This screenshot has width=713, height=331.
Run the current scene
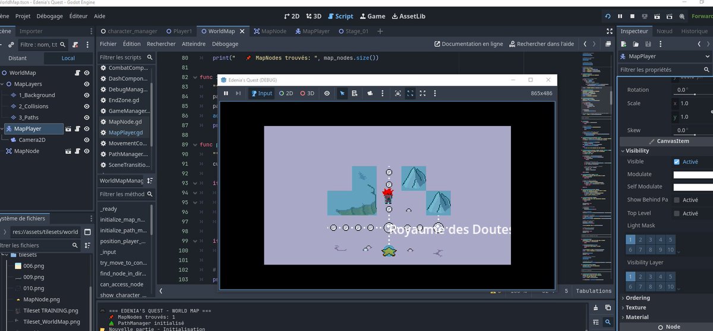pos(657,16)
